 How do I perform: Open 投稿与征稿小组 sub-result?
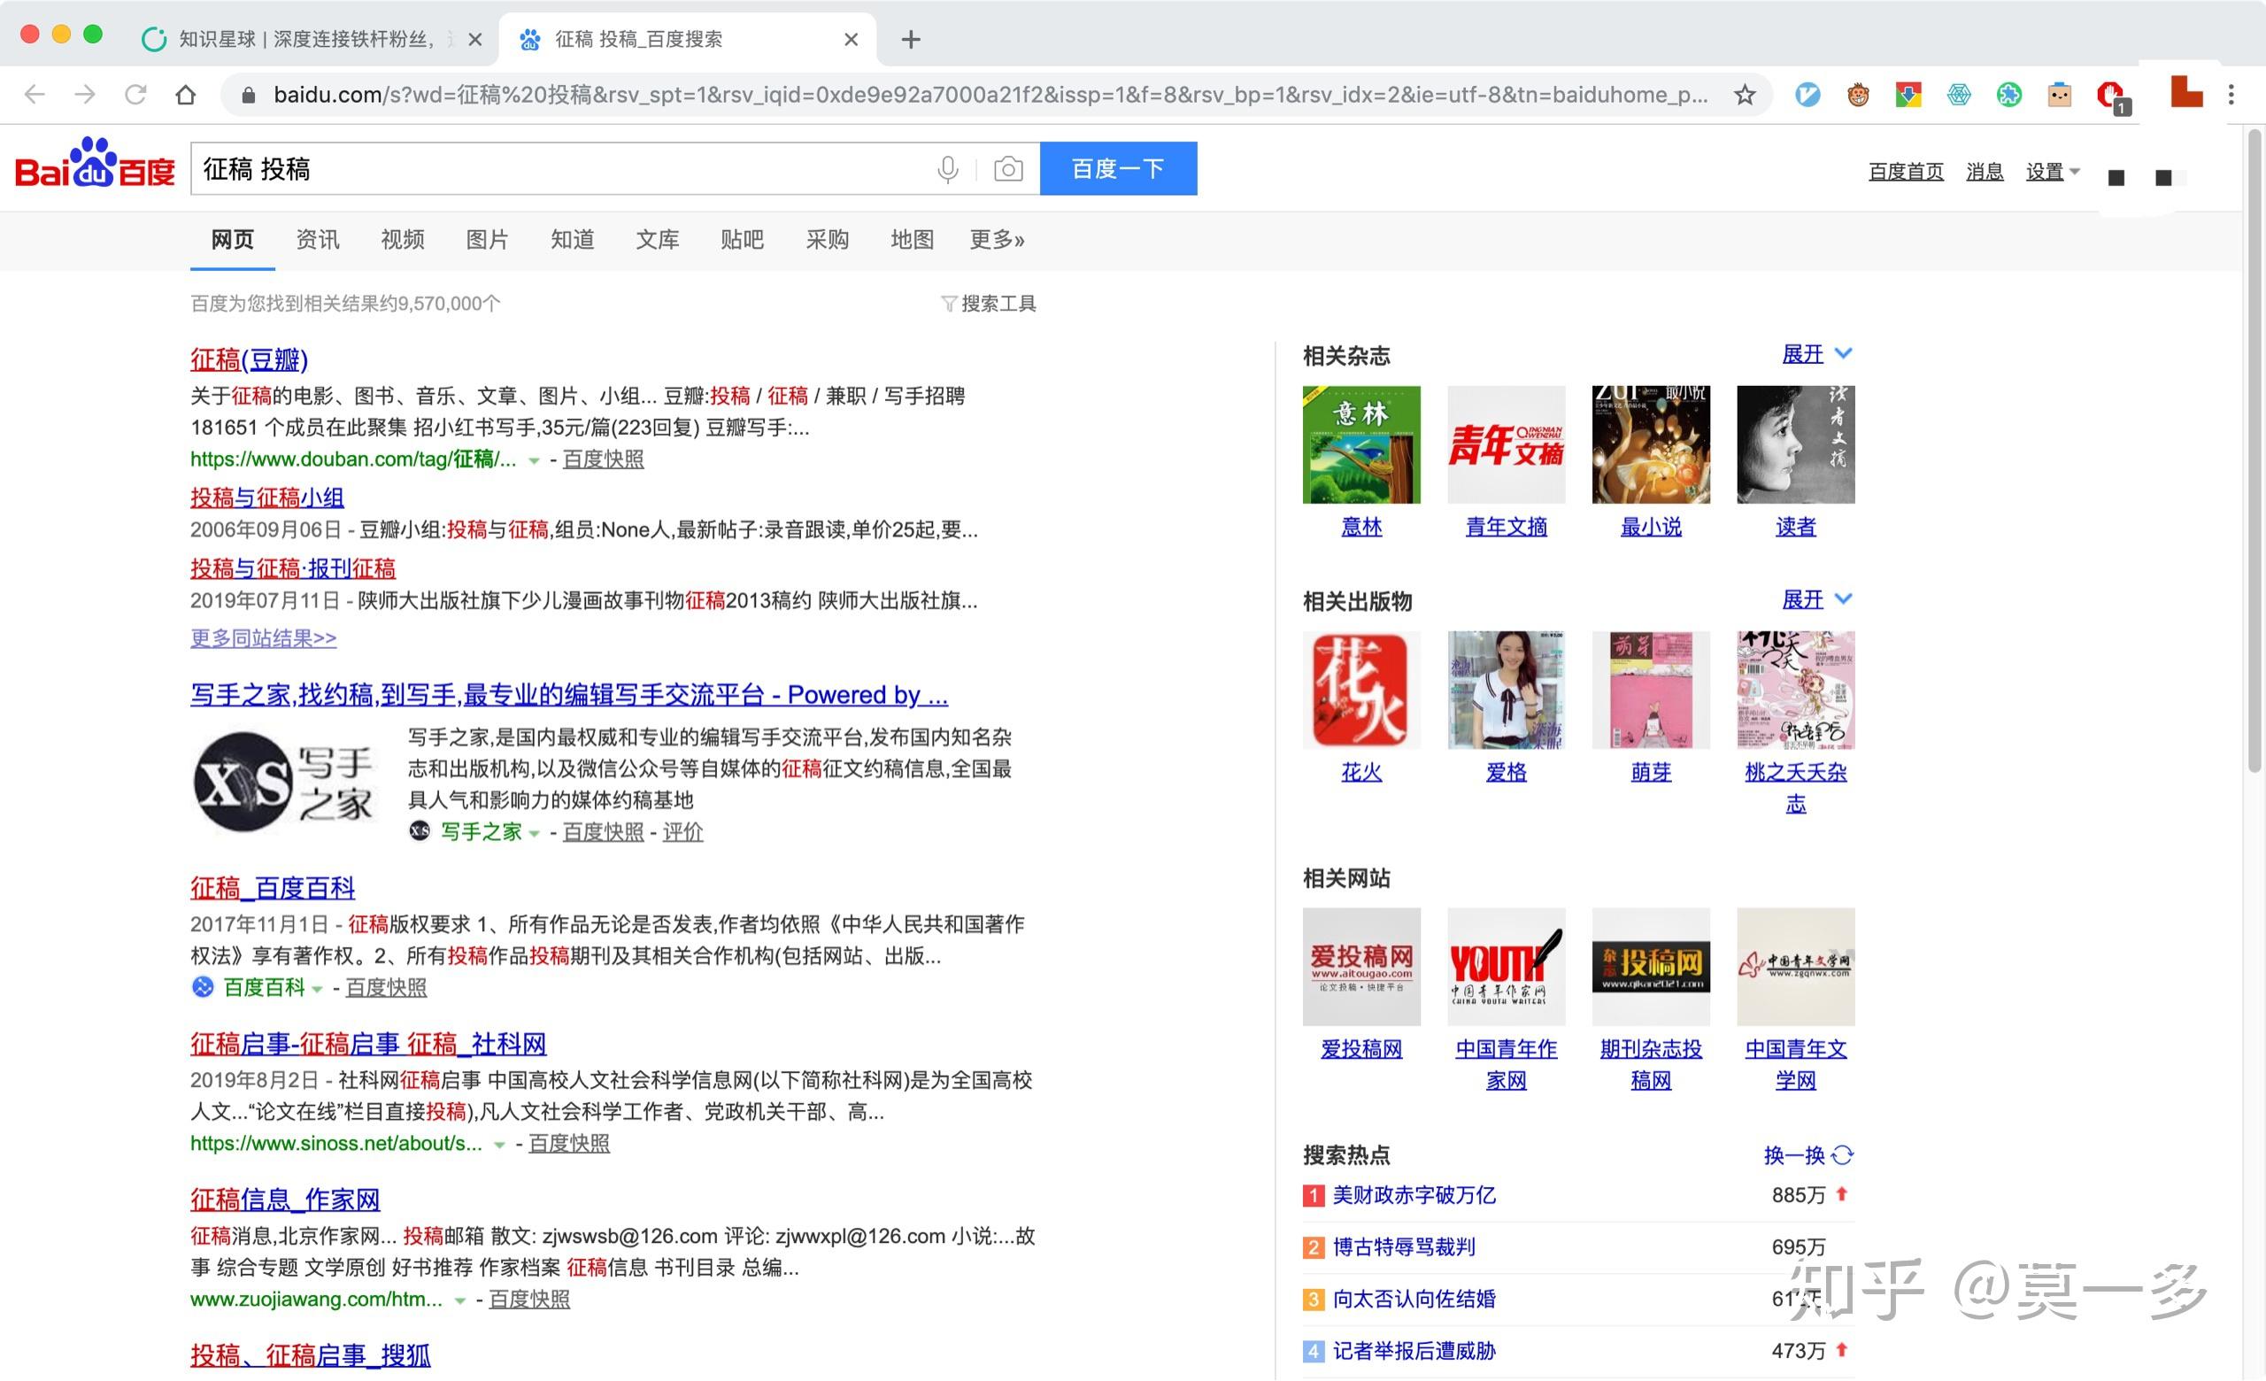266,498
